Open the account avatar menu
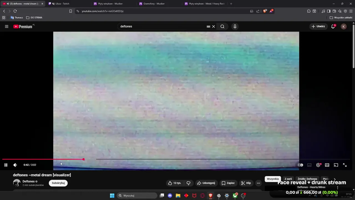The width and height of the screenshot is (355, 200). click(x=344, y=26)
